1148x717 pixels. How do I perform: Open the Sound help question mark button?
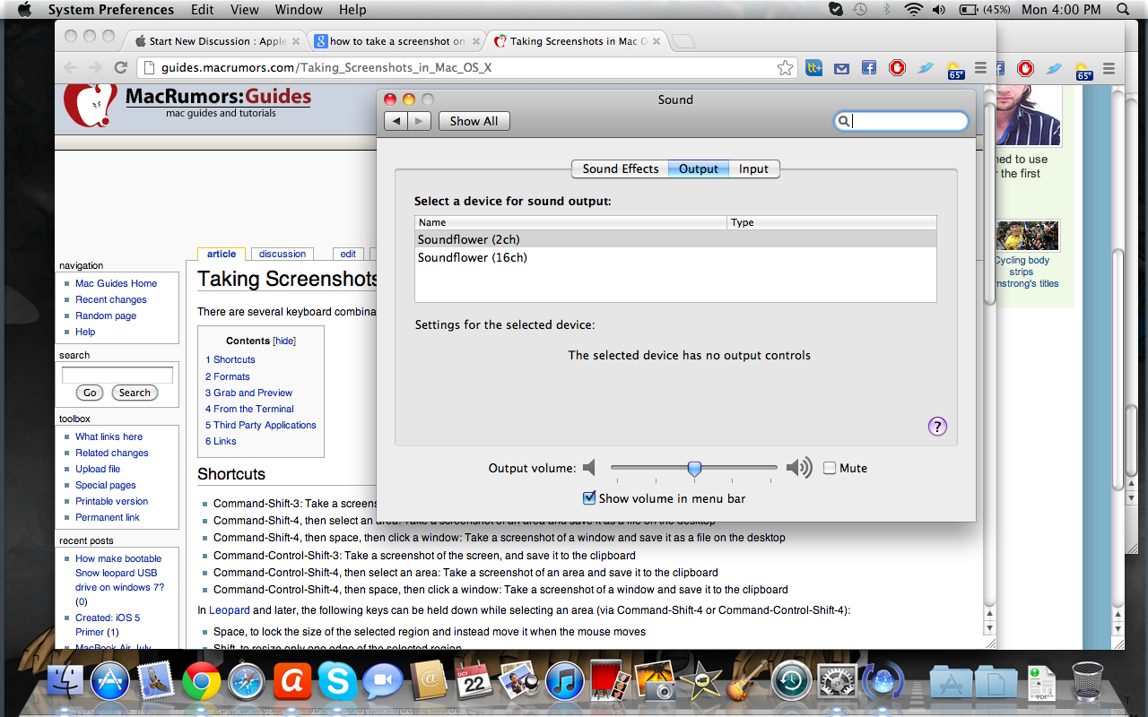[x=937, y=427]
